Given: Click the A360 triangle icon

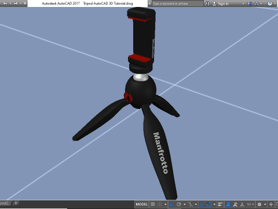Looking at the screenshot, I should click(x=257, y=3).
